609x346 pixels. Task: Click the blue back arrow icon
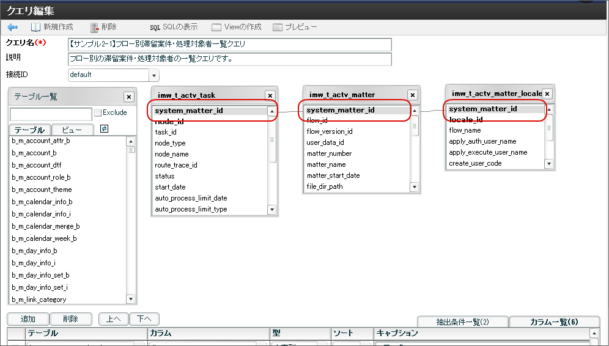click(x=13, y=27)
